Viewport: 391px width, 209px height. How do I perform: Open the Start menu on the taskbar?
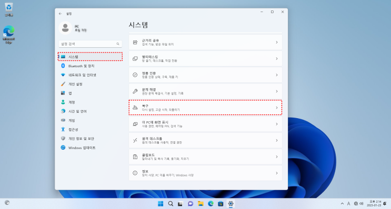161,204
